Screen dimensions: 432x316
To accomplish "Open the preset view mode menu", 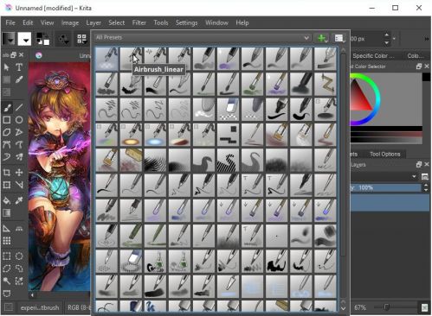I will point(339,38).
